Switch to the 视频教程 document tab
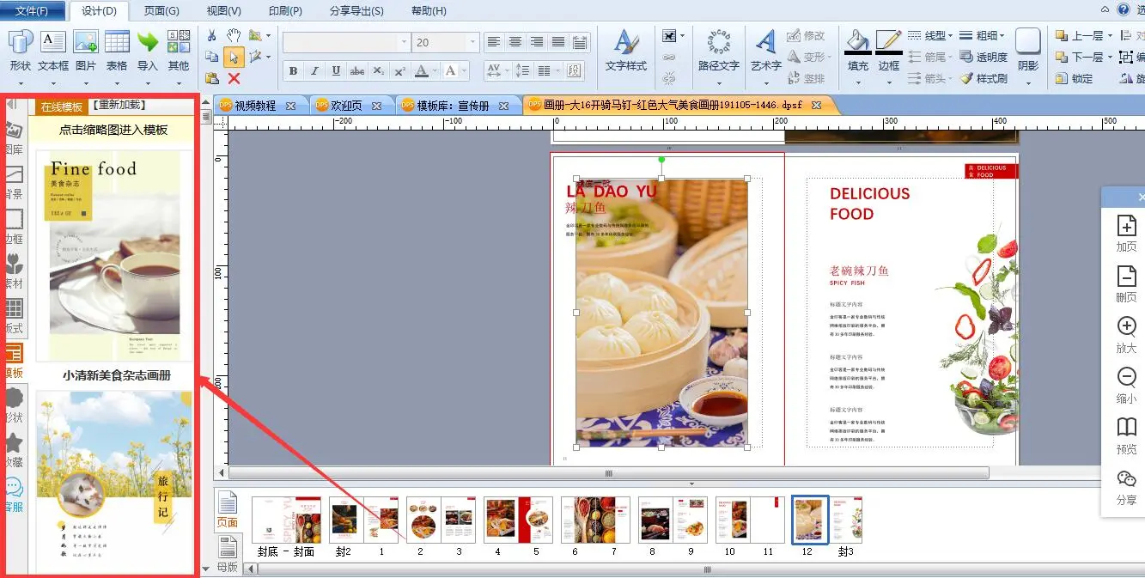The image size is (1145, 578). pyautogui.click(x=255, y=105)
